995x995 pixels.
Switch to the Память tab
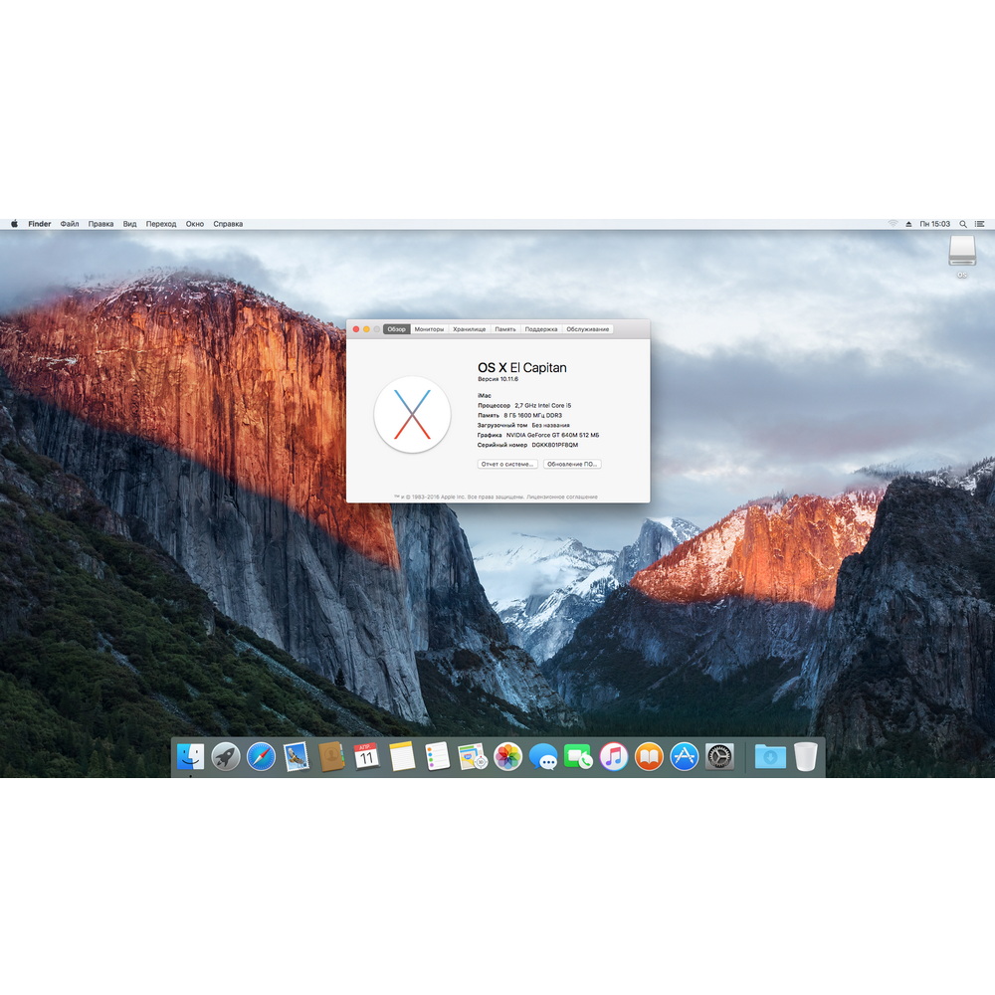tap(505, 329)
